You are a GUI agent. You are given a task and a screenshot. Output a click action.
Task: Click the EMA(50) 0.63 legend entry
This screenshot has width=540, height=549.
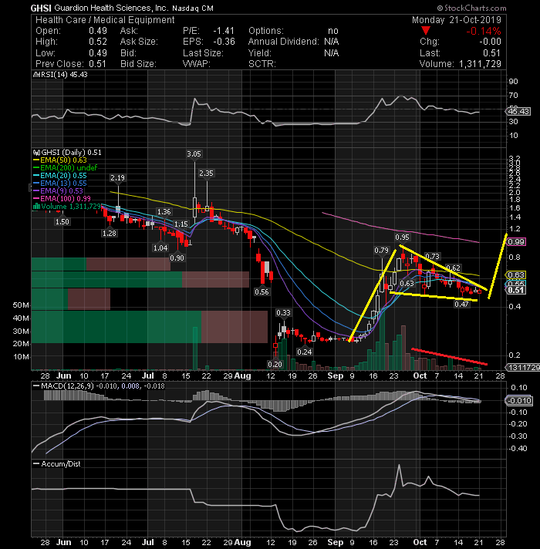tap(60, 160)
